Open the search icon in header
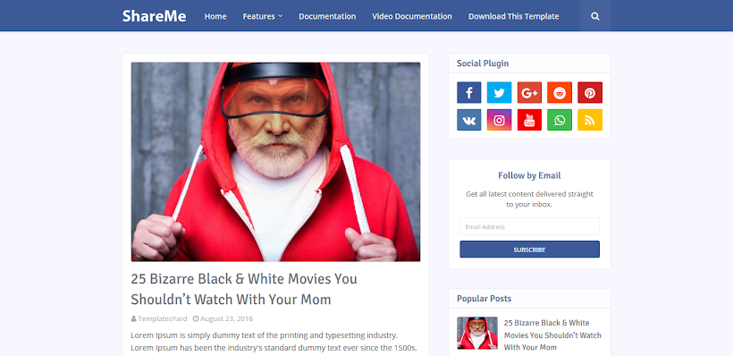 595,16
